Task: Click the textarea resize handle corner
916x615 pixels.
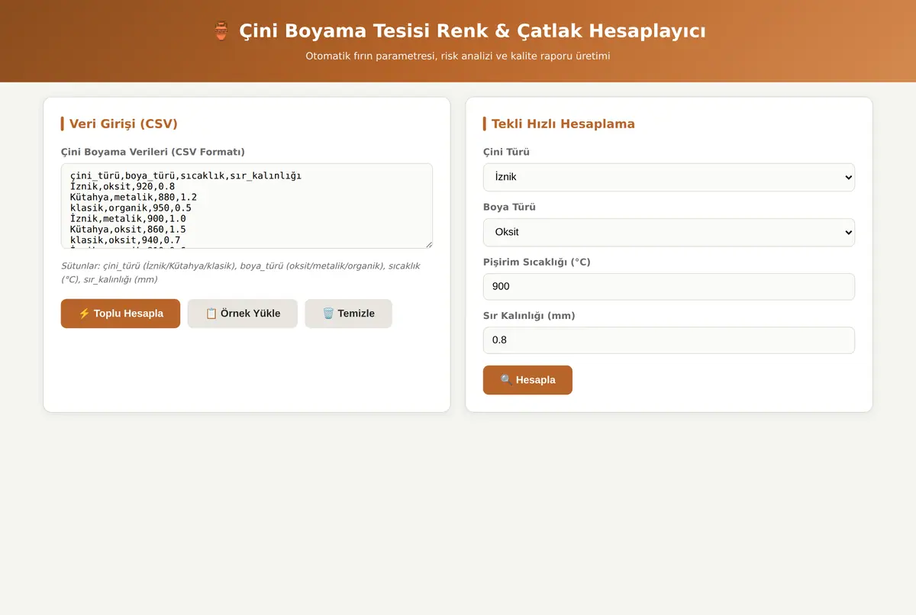Action: [x=428, y=244]
